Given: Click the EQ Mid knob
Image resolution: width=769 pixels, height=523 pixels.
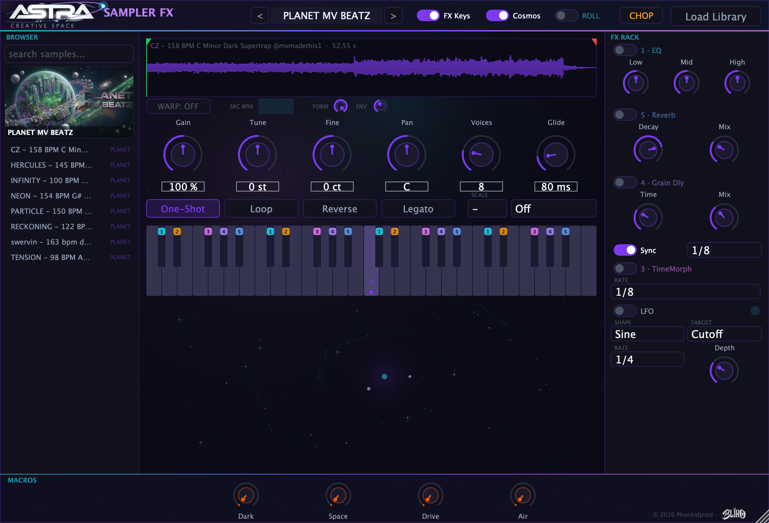Looking at the screenshot, I should (x=686, y=83).
